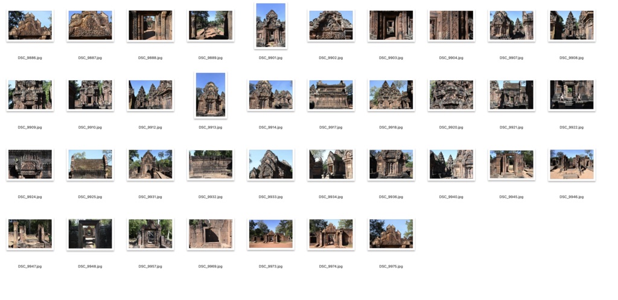Click the file name label DSC_9913.jpg
The image size is (618, 300).
pyautogui.click(x=211, y=127)
